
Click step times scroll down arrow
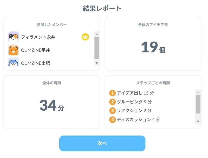coord(198,121)
